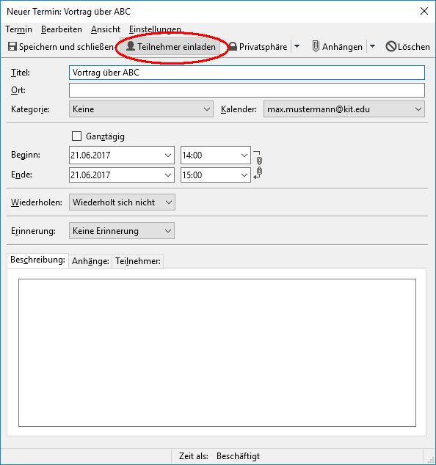Open the Einstellungen menu
The height and width of the screenshot is (465, 436).
point(155,29)
